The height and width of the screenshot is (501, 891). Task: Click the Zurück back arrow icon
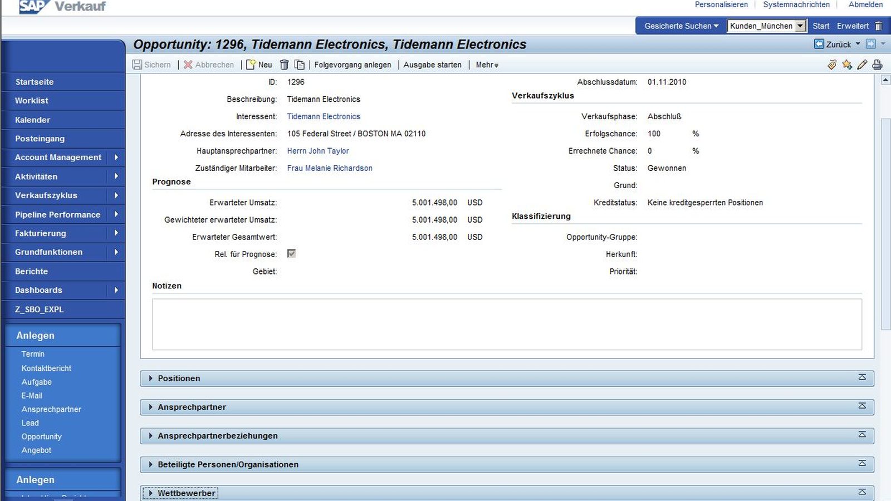click(x=819, y=44)
